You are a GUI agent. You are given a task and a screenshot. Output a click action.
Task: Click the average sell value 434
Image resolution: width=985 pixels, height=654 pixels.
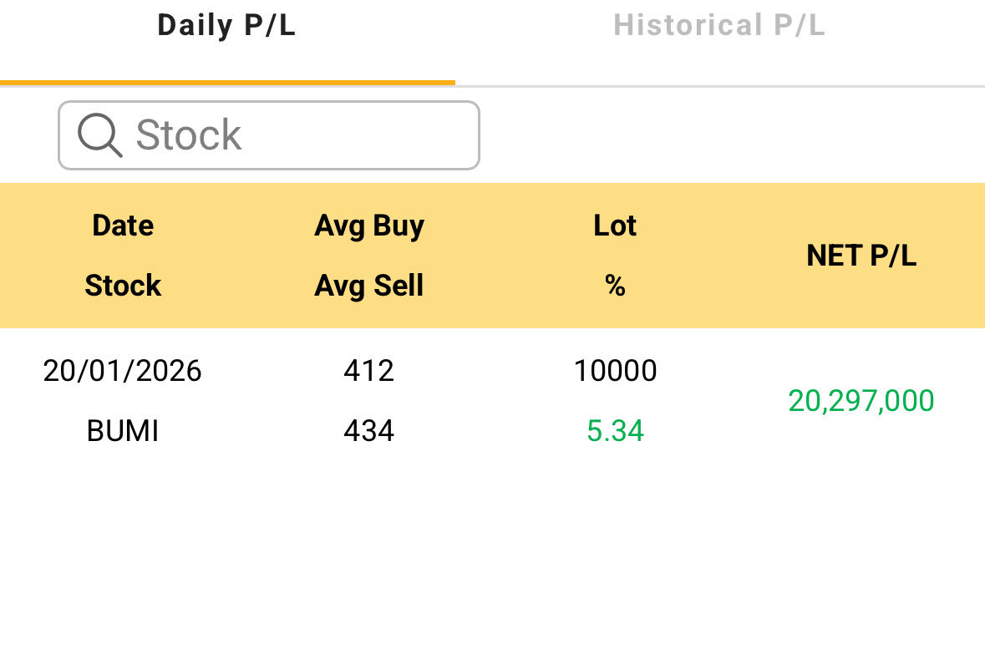[x=369, y=431]
